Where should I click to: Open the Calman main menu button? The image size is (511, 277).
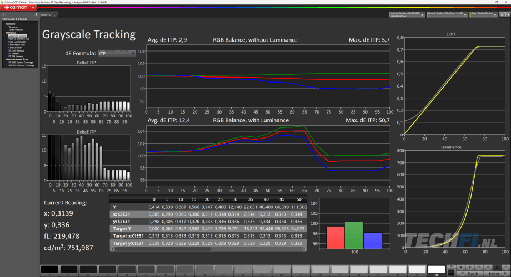pyautogui.click(x=18, y=7)
